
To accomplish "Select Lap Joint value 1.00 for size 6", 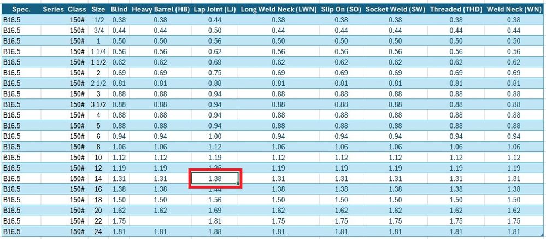I will coord(215,136).
